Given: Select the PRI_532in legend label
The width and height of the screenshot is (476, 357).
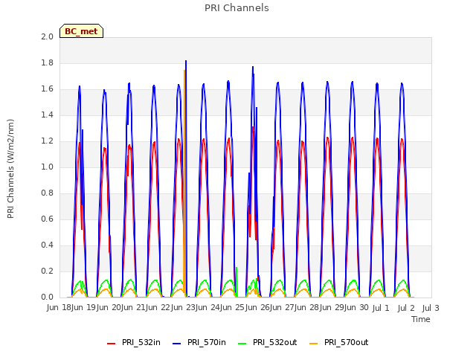Looking at the screenshot, I should [141, 342].
